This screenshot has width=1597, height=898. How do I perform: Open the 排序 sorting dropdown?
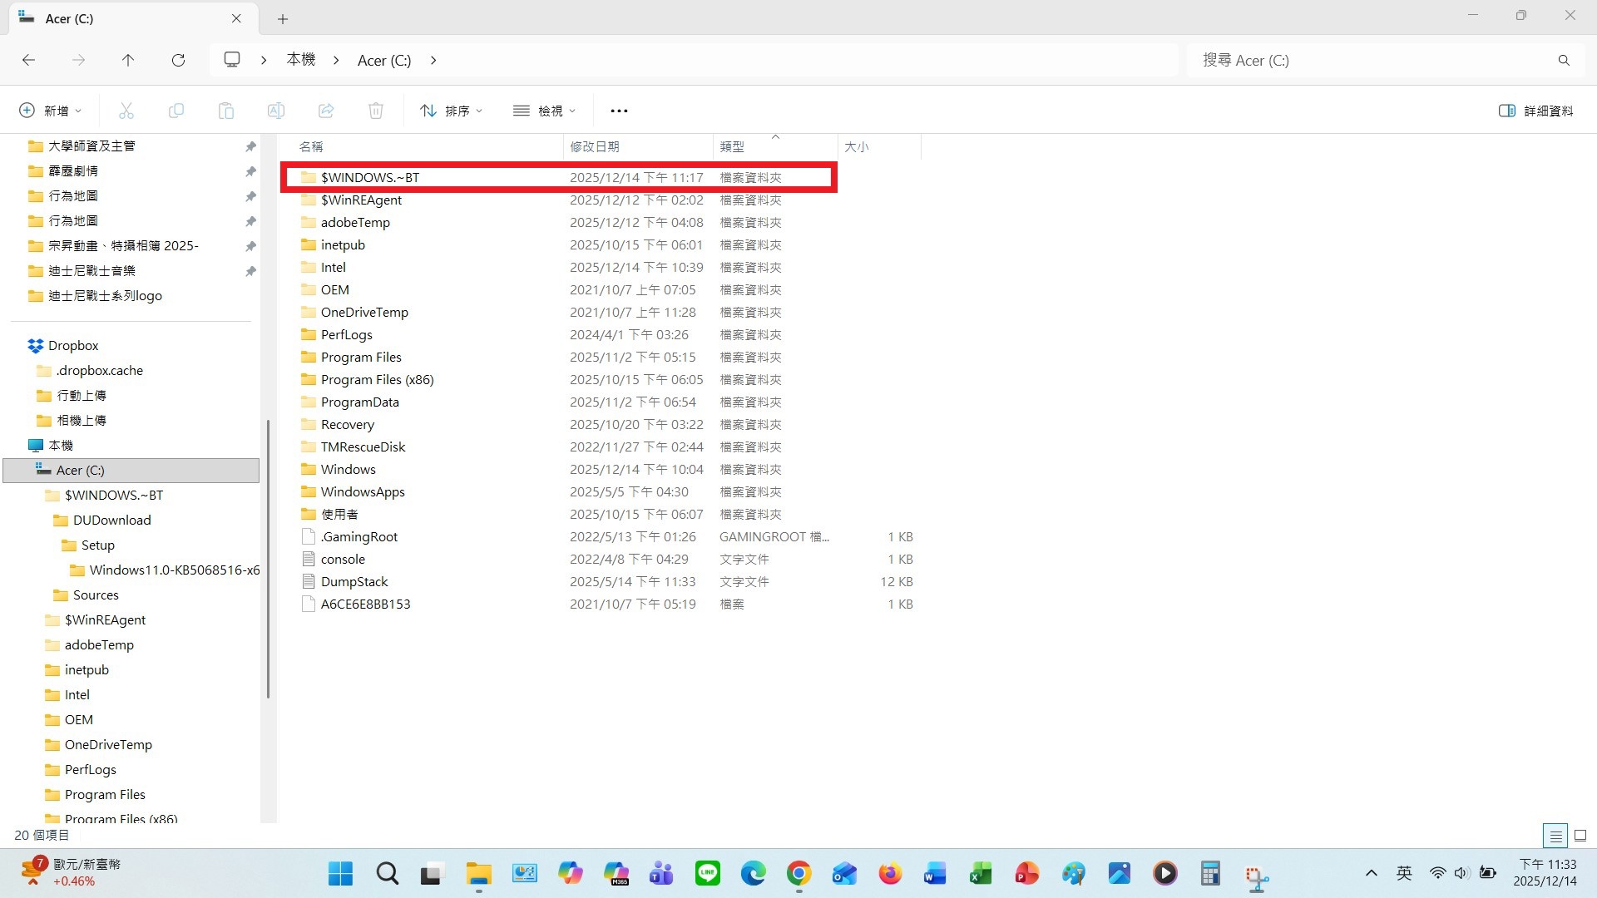pyautogui.click(x=451, y=110)
